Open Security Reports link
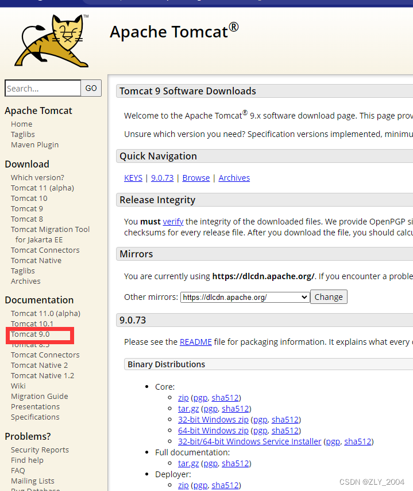The height and width of the screenshot is (491, 413). tap(40, 450)
